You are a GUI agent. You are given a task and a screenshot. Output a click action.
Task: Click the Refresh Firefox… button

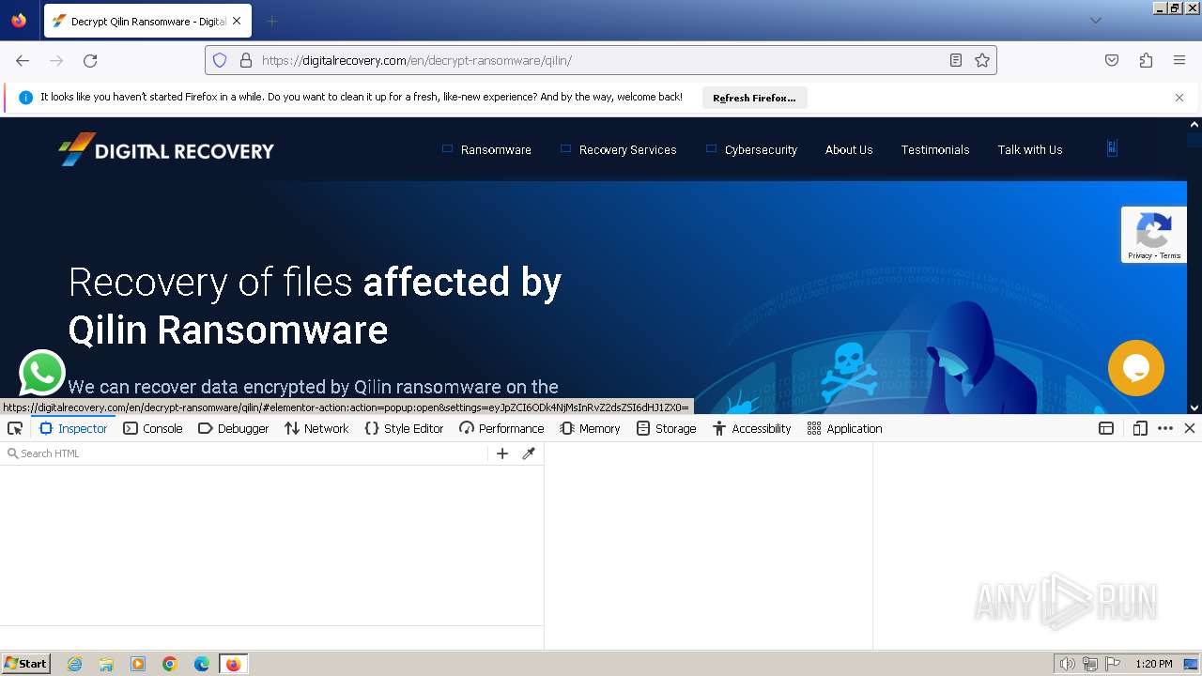pyautogui.click(x=754, y=98)
